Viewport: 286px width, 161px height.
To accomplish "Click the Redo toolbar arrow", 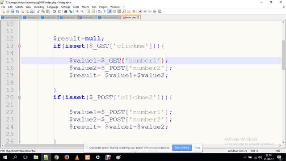I will click(x=59, y=11).
